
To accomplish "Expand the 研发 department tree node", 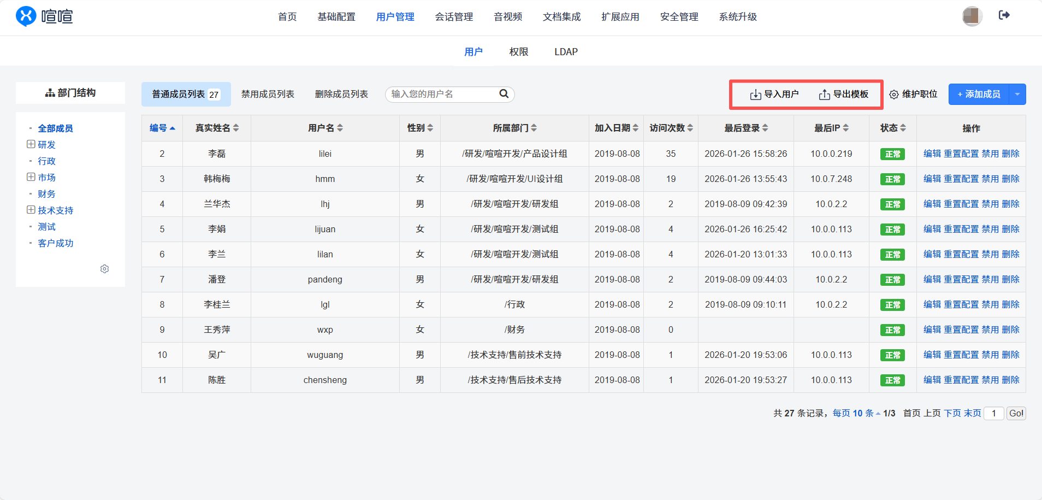I will (x=31, y=144).
